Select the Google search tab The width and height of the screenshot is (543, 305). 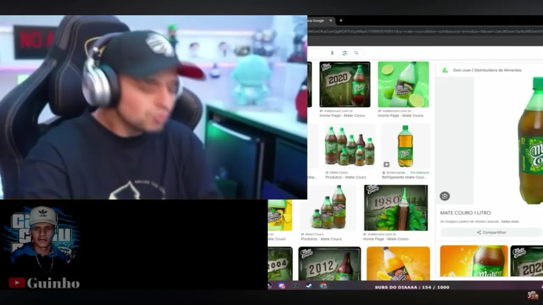(321, 20)
